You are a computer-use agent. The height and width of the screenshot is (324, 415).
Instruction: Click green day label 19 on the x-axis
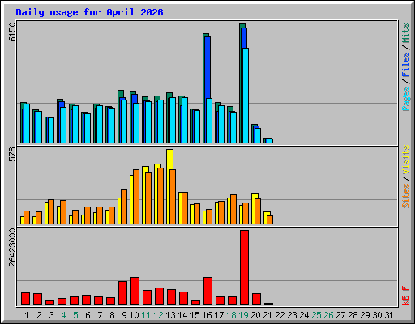pyautogui.click(x=243, y=315)
